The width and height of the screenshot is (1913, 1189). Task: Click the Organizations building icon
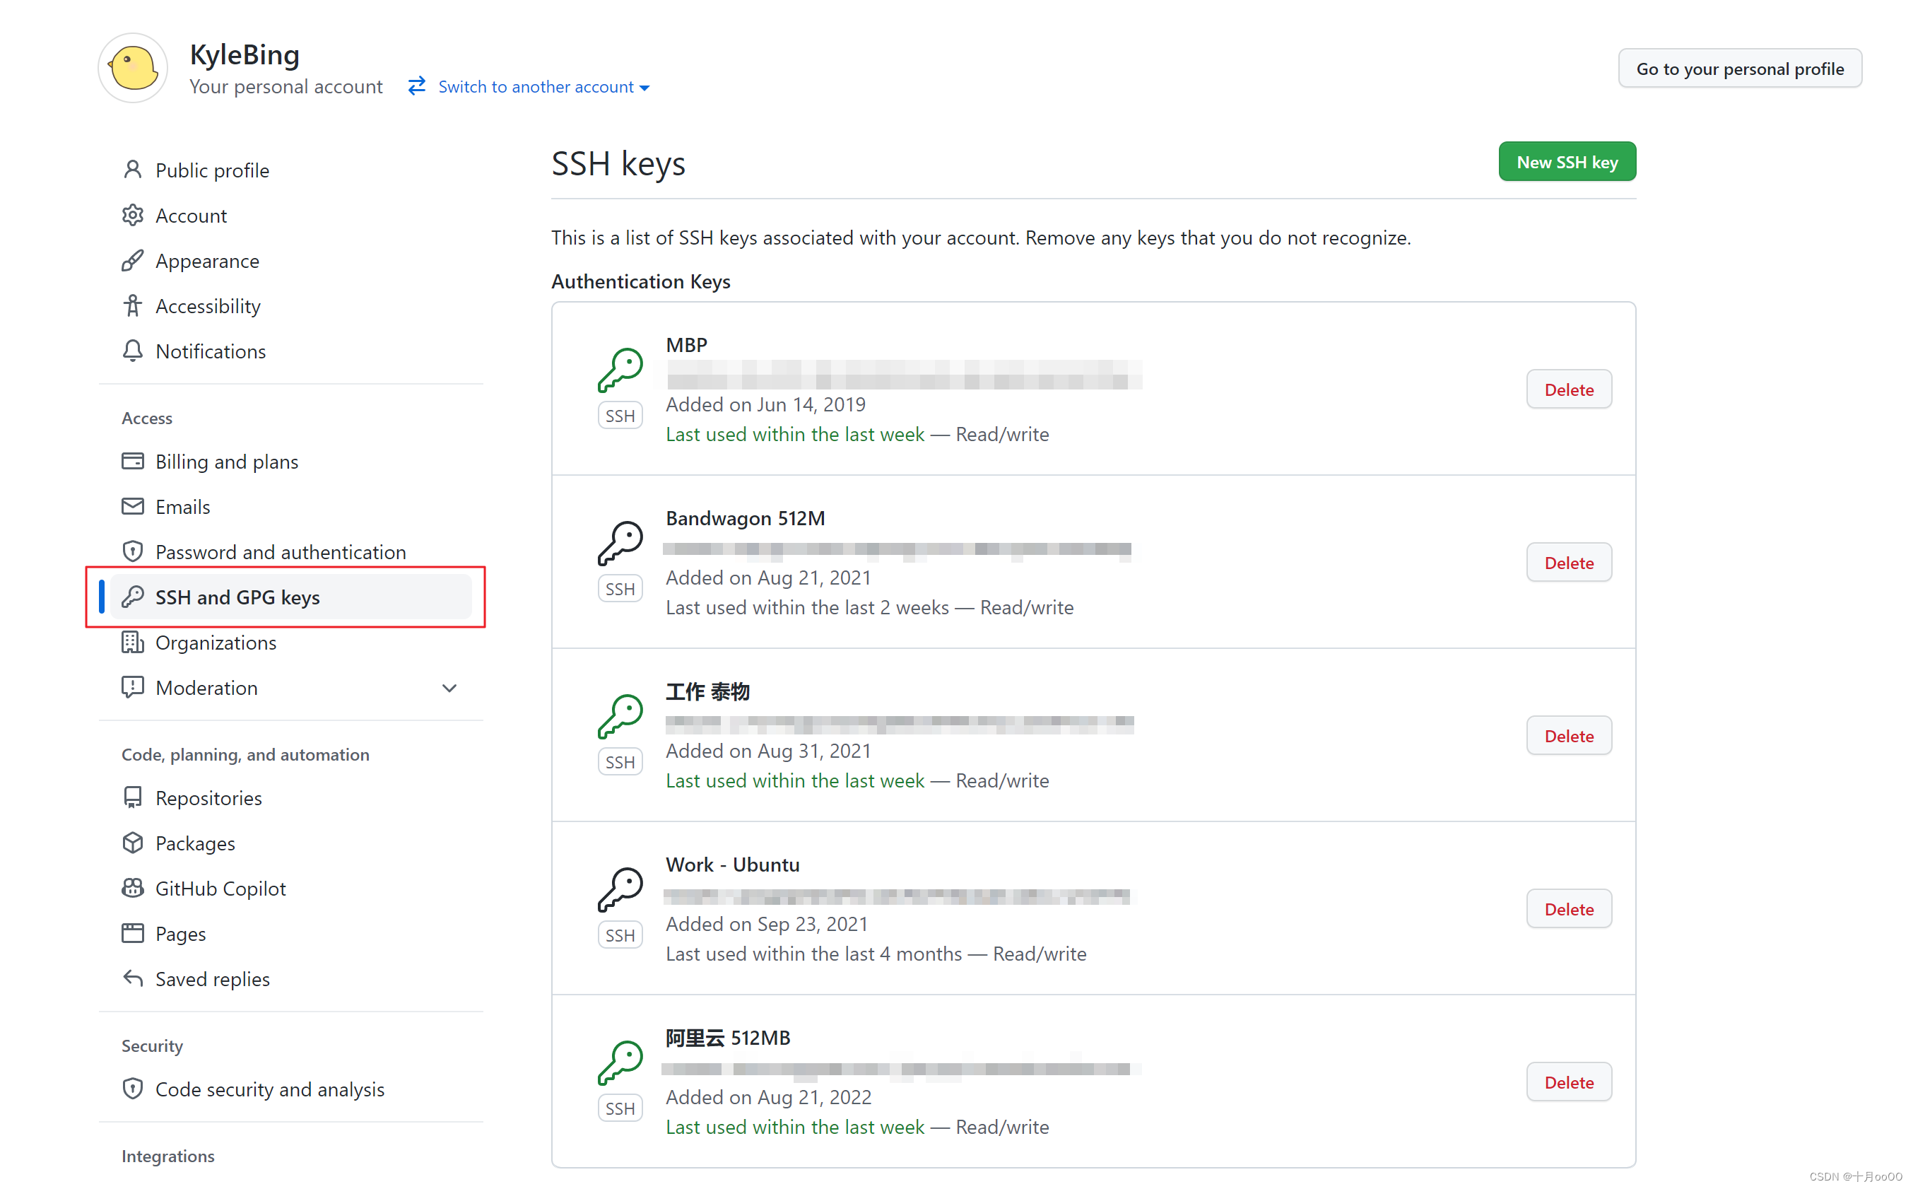[133, 642]
